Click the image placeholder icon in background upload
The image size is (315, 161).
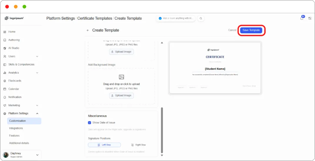121,77
